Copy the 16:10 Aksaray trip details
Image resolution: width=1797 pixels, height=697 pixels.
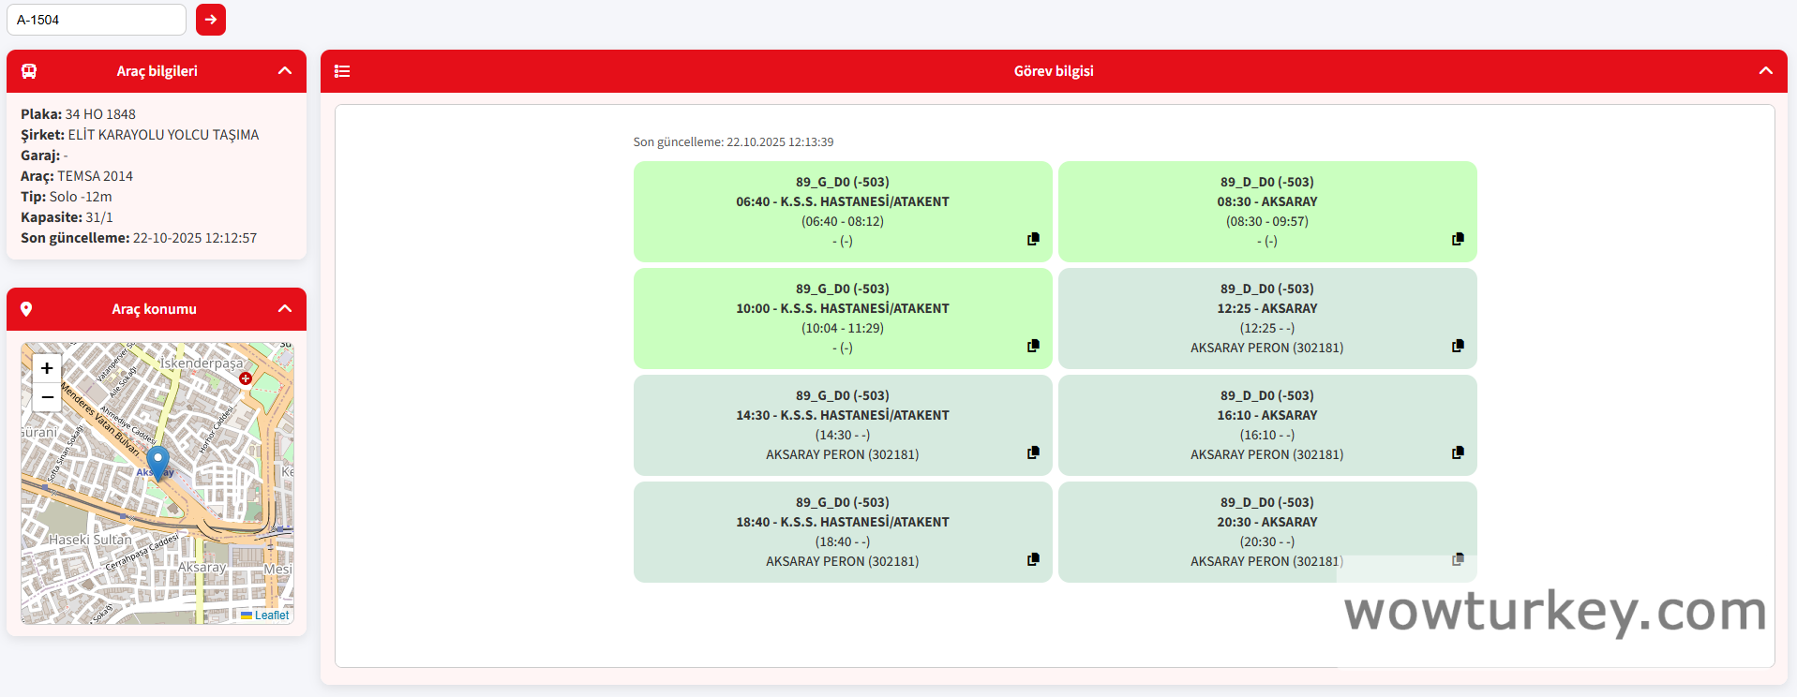click(x=1458, y=452)
